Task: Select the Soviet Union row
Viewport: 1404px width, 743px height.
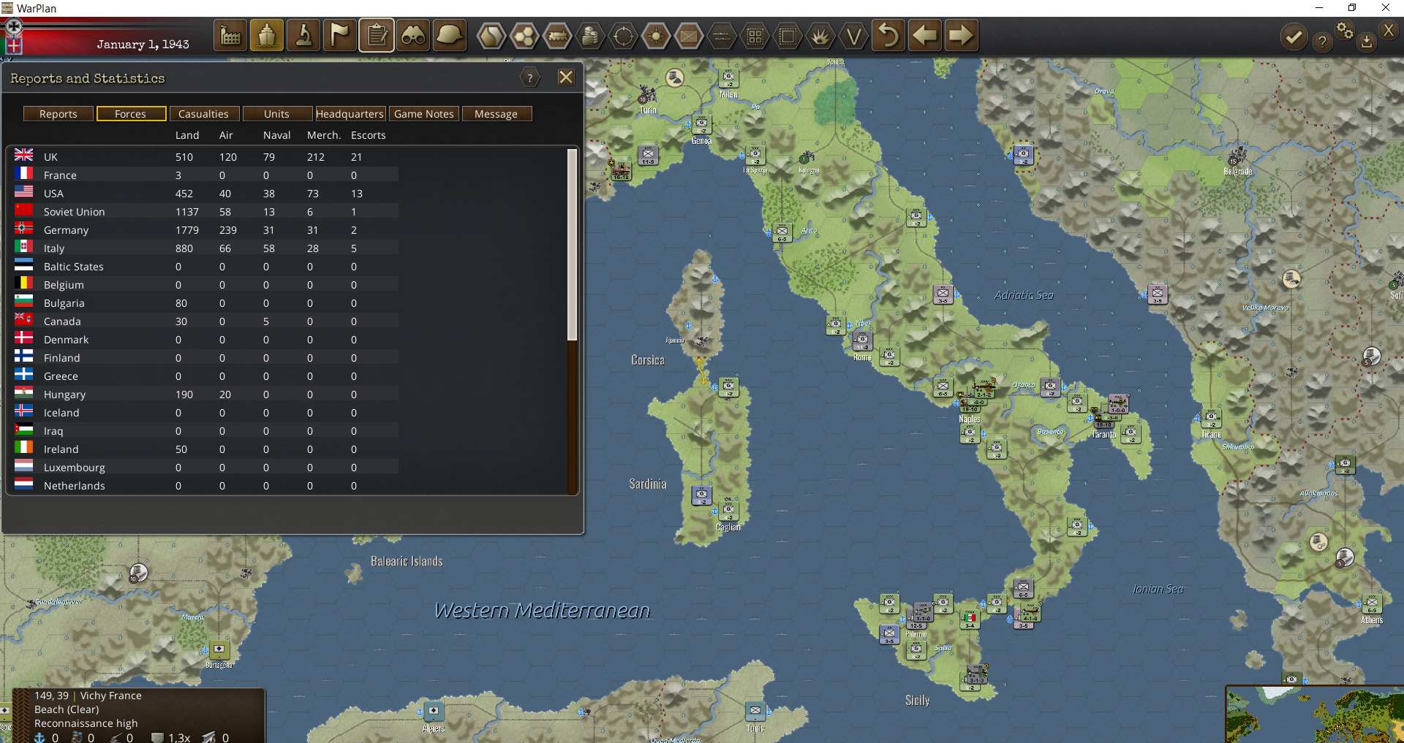Action: [x=205, y=211]
